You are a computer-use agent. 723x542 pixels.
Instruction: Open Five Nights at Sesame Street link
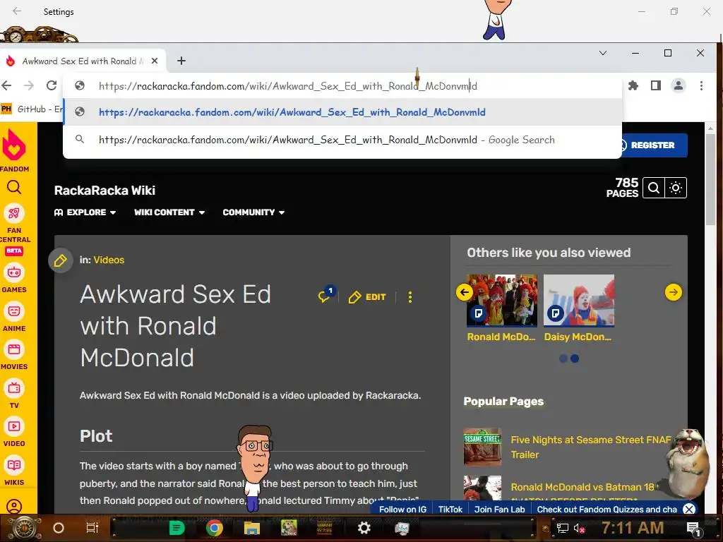(x=591, y=447)
